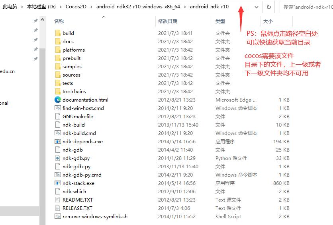Click the icon of remove-windows-symlink.sh
Screen dimensions: 333x225
58,216
